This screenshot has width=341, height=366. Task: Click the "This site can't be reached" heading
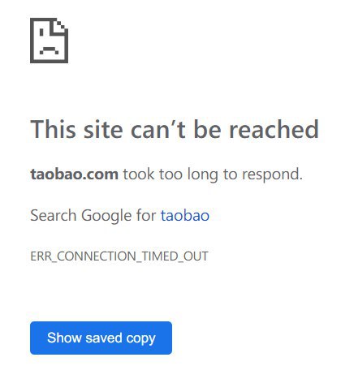coord(175,129)
